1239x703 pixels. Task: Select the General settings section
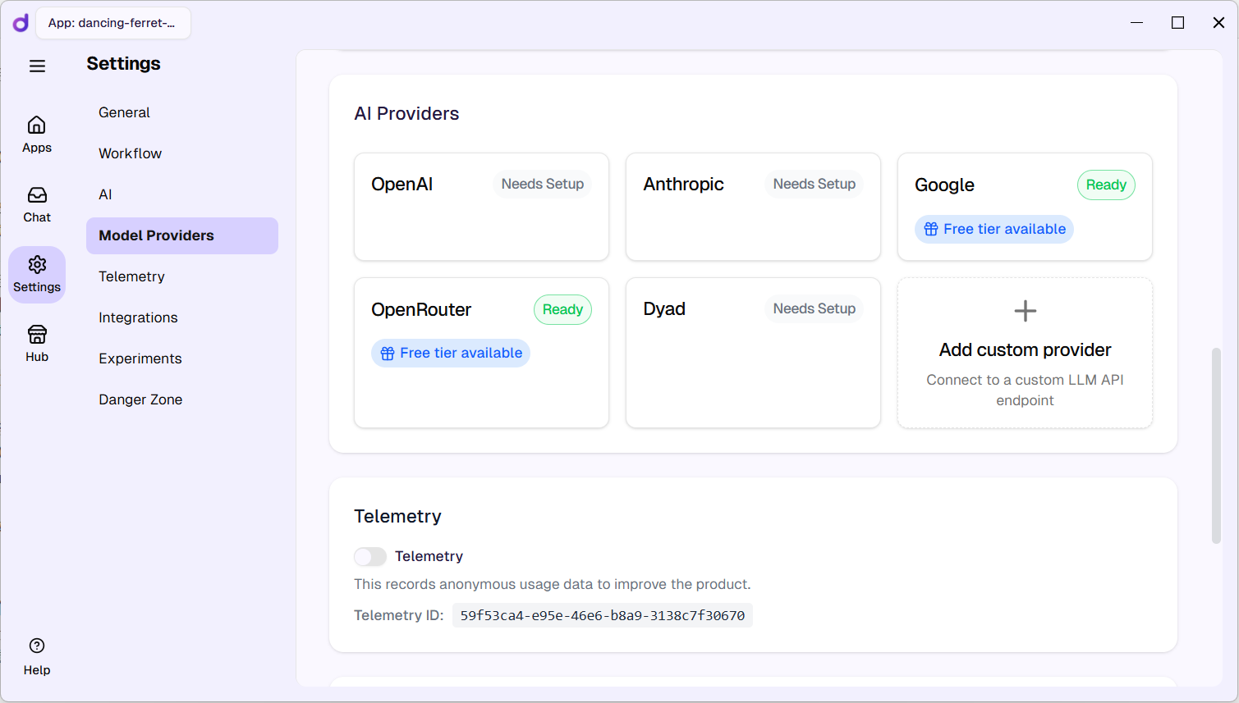124,112
